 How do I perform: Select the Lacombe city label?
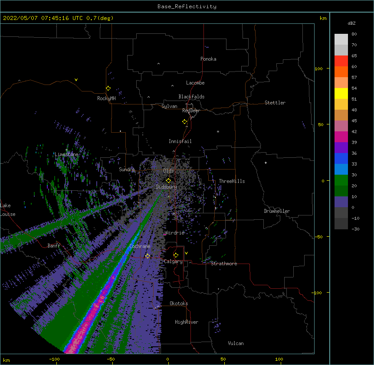[195, 83]
